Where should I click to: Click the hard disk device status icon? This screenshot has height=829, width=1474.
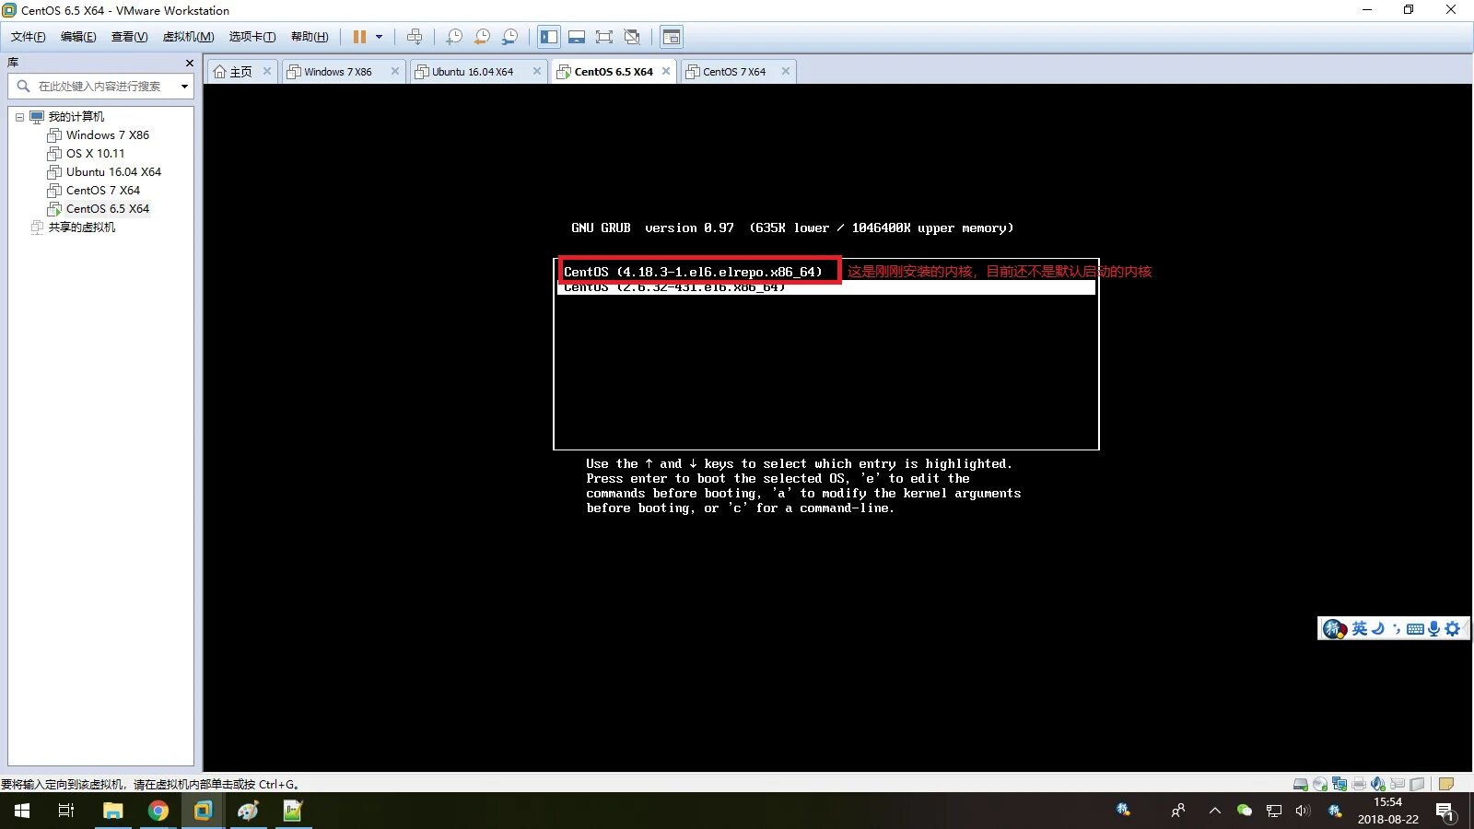coord(1301,784)
